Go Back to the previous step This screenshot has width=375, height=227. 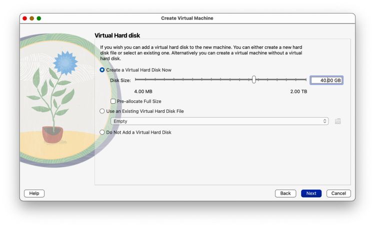pyautogui.click(x=285, y=194)
